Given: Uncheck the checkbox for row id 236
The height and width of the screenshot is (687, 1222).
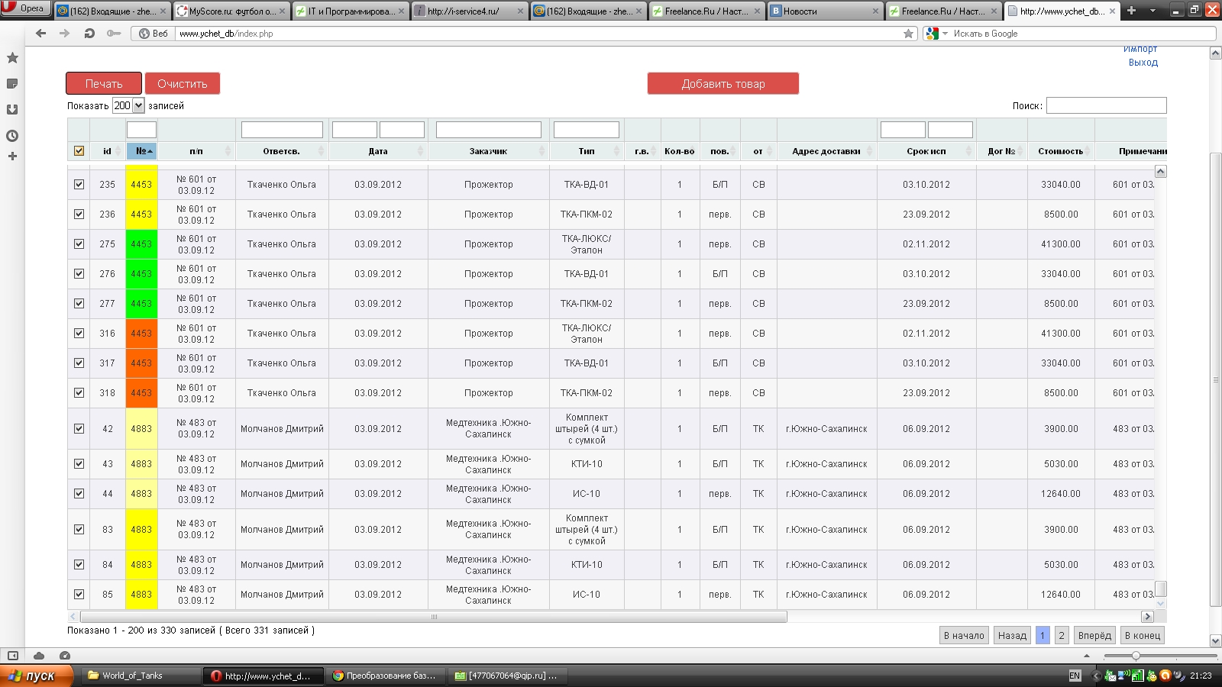Looking at the screenshot, I should (x=79, y=214).
